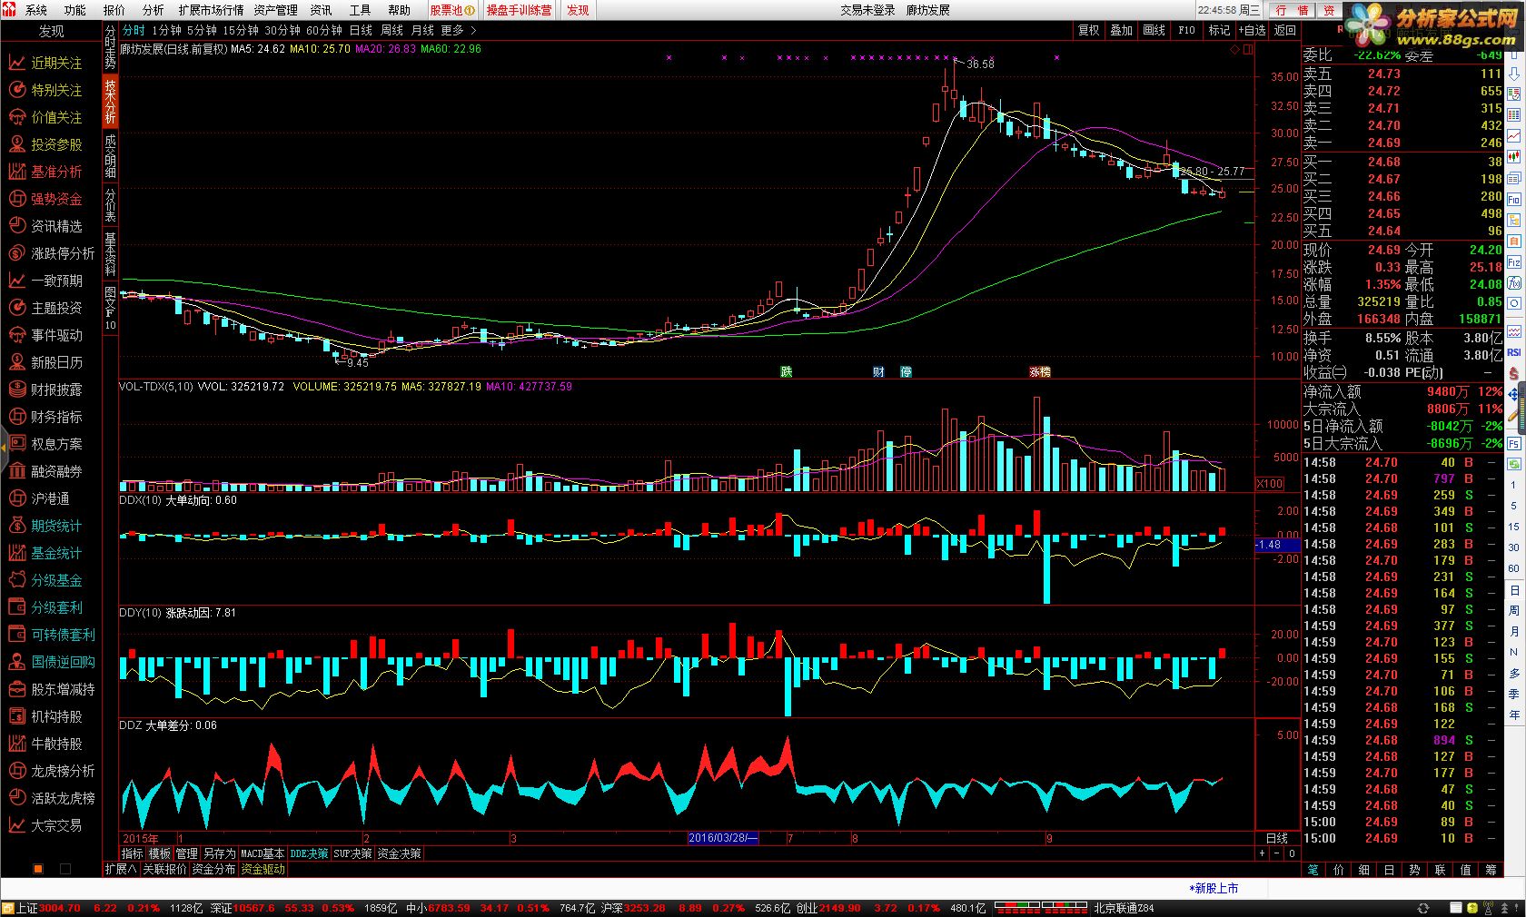Screen dimensions: 1526x917
Task: Switch to MACD基本 indicator tab
Action: [x=263, y=853]
